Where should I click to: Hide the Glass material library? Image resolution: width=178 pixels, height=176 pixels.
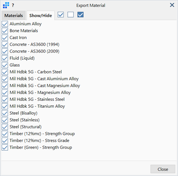tap(5, 65)
